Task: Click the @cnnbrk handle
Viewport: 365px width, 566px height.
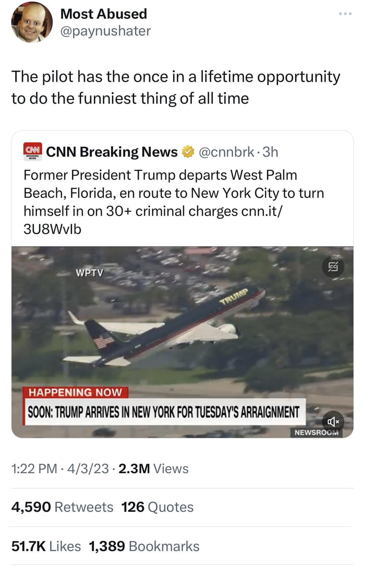Action: pos(225,152)
